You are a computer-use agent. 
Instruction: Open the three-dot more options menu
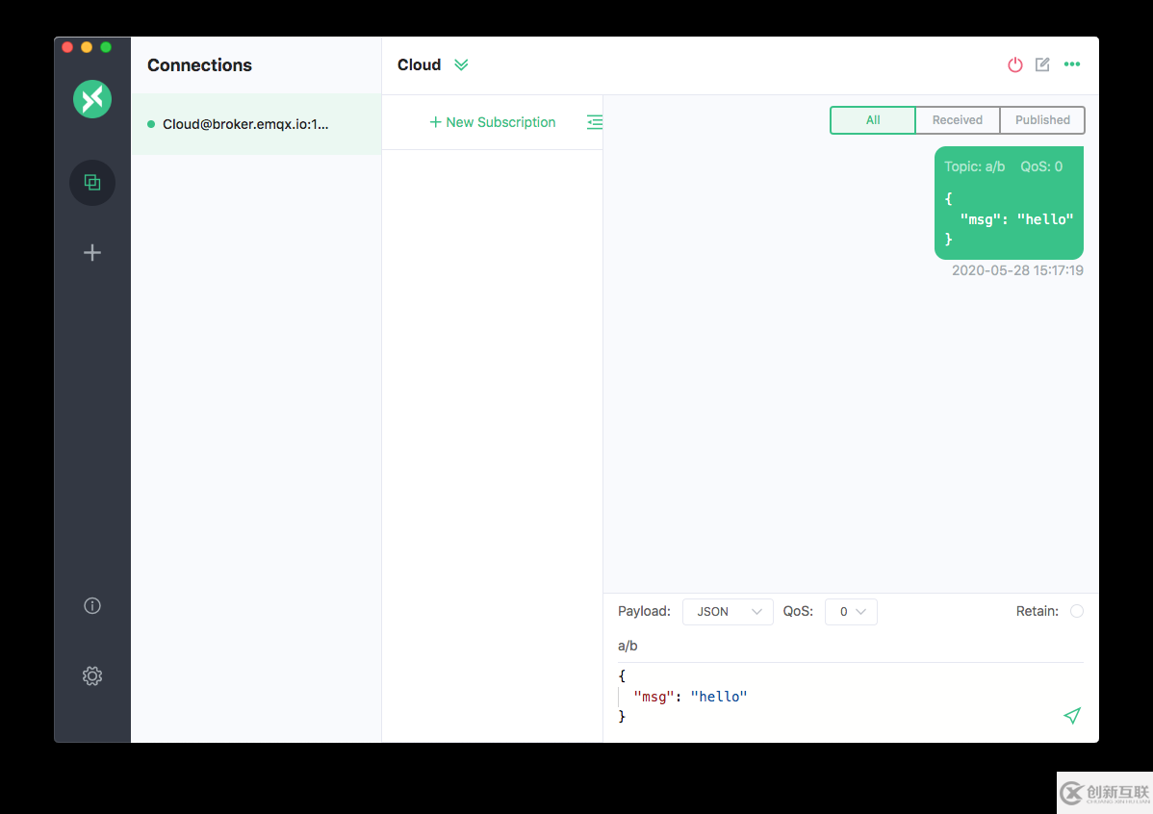pyautogui.click(x=1072, y=64)
